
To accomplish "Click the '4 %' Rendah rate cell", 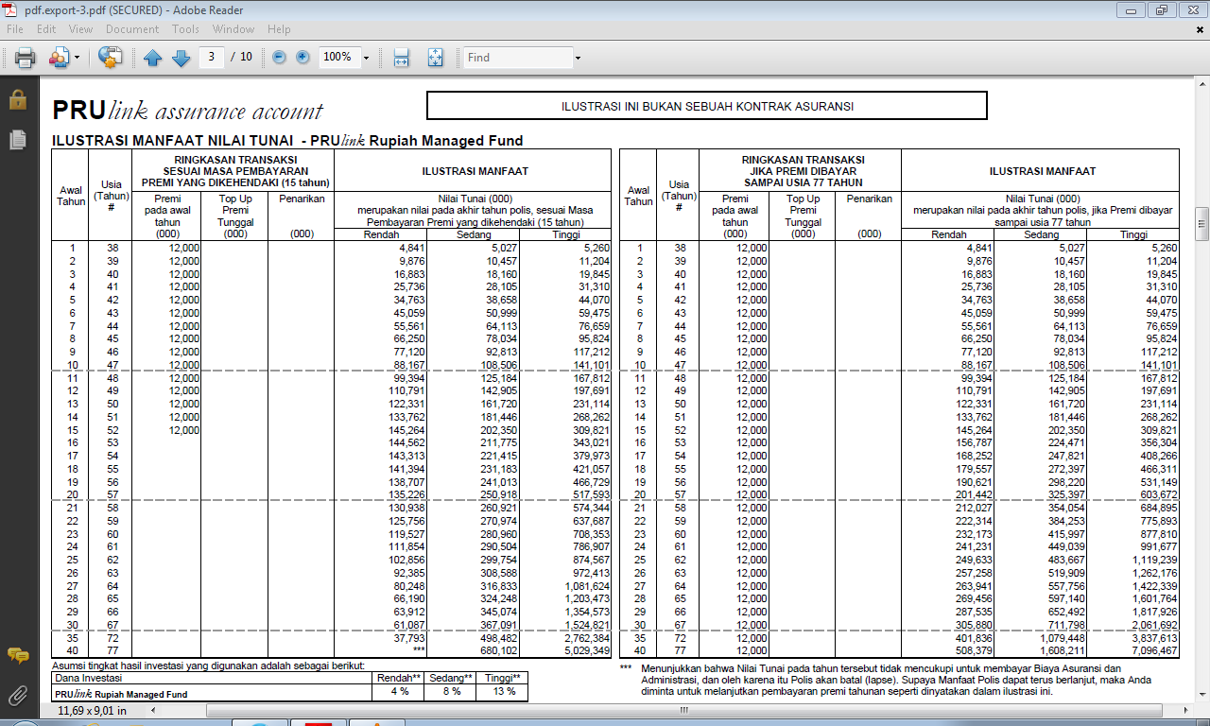I will click(x=401, y=692).
